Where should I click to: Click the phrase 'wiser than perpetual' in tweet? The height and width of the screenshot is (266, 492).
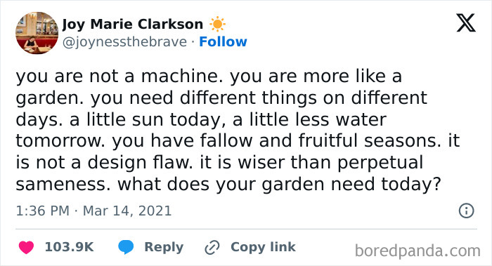330,163
